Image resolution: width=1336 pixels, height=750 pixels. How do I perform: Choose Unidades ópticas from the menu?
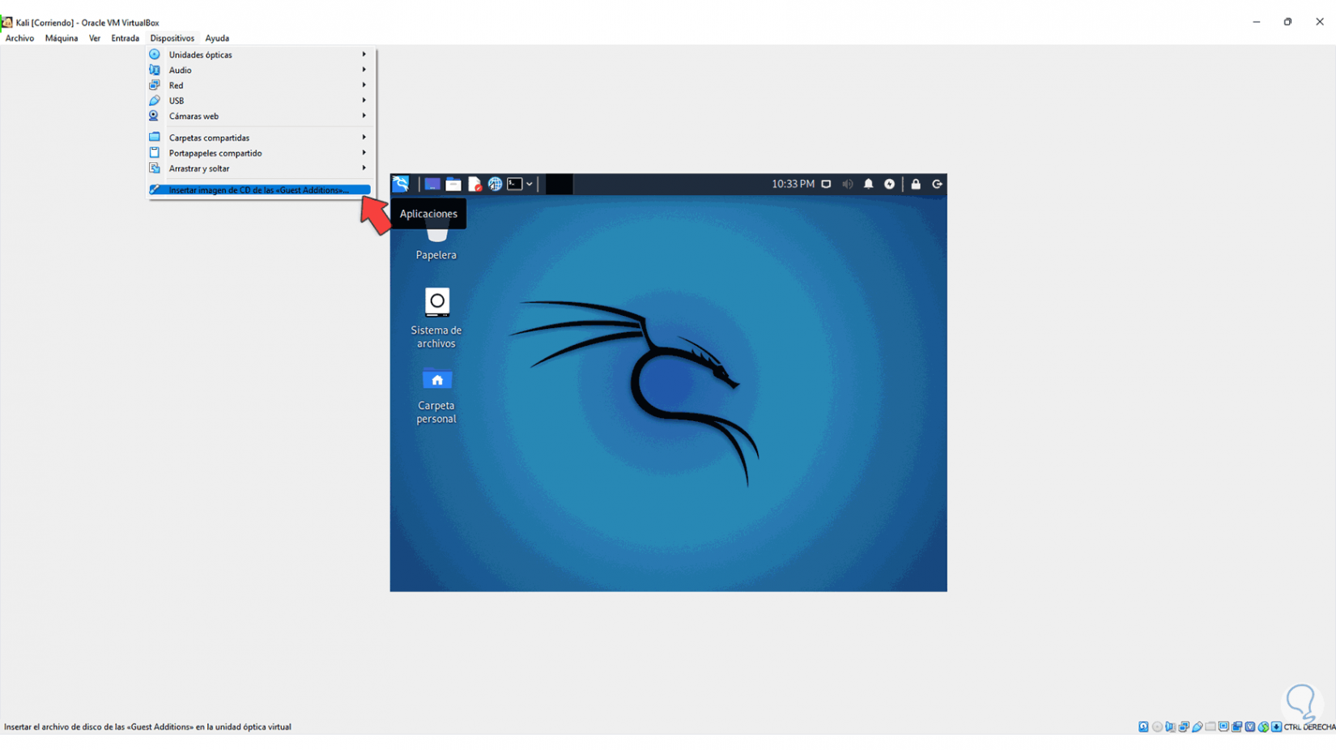point(260,54)
